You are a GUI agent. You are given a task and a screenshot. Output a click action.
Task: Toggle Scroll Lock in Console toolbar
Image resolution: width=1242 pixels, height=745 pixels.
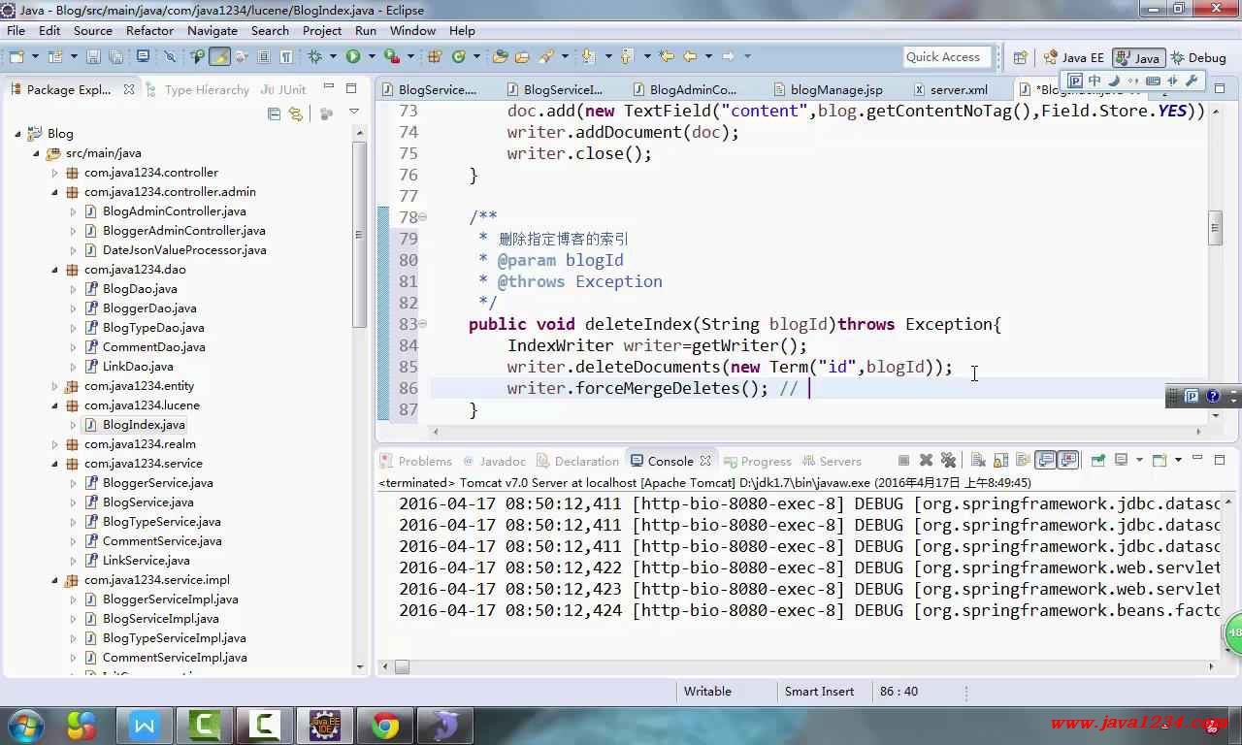pyautogui.click(x=1000, y=461)
